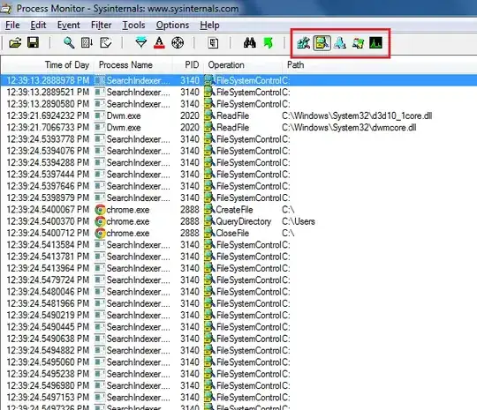The height and width of the screenshot is (410, 477).
Task: Click file system icon in CreateFile row
Action: coord(209,210)
